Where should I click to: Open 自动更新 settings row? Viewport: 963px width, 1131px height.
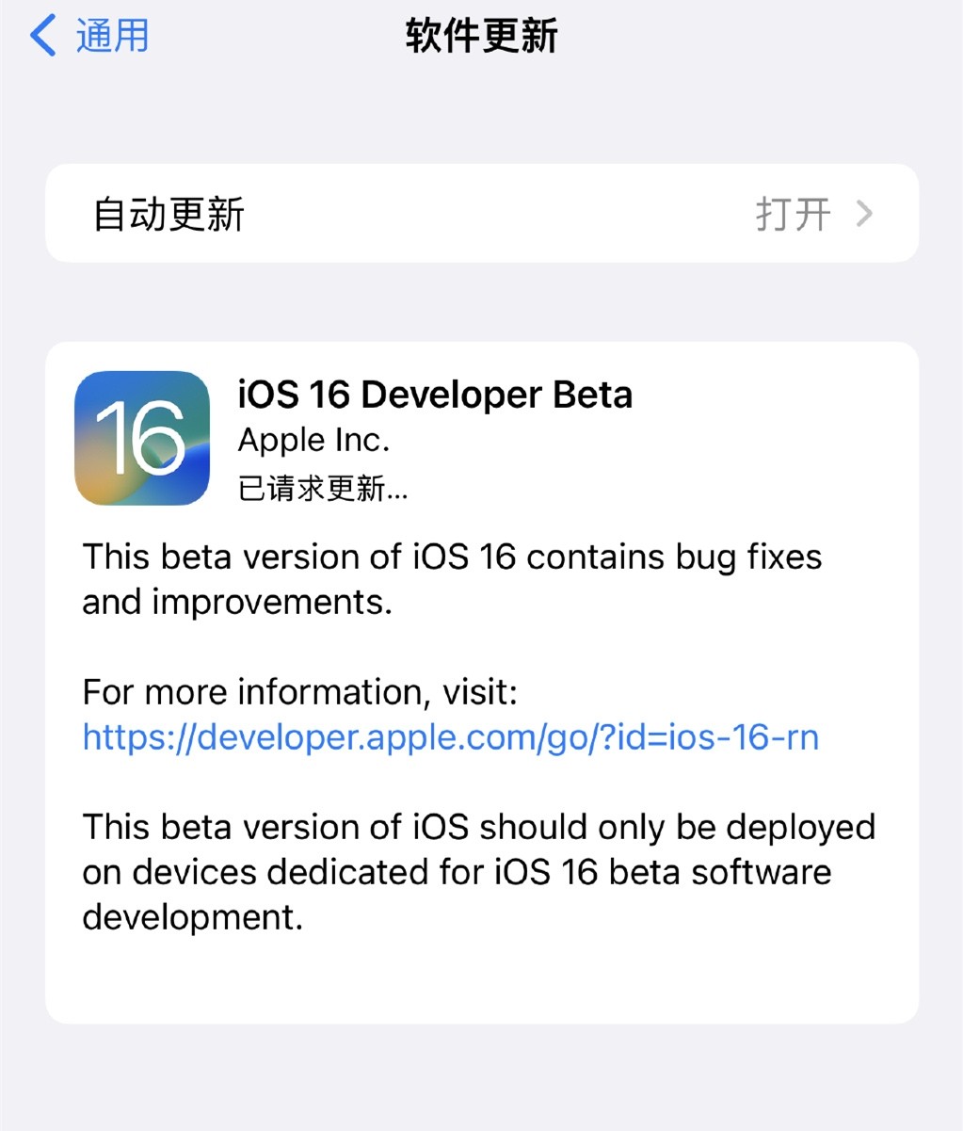pyautogui.click(x=377, y=213)
